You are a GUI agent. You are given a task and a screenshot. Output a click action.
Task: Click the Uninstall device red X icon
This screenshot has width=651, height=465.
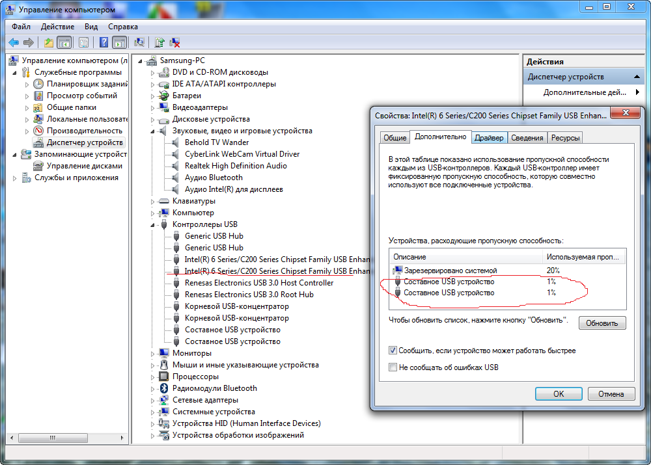174,43
